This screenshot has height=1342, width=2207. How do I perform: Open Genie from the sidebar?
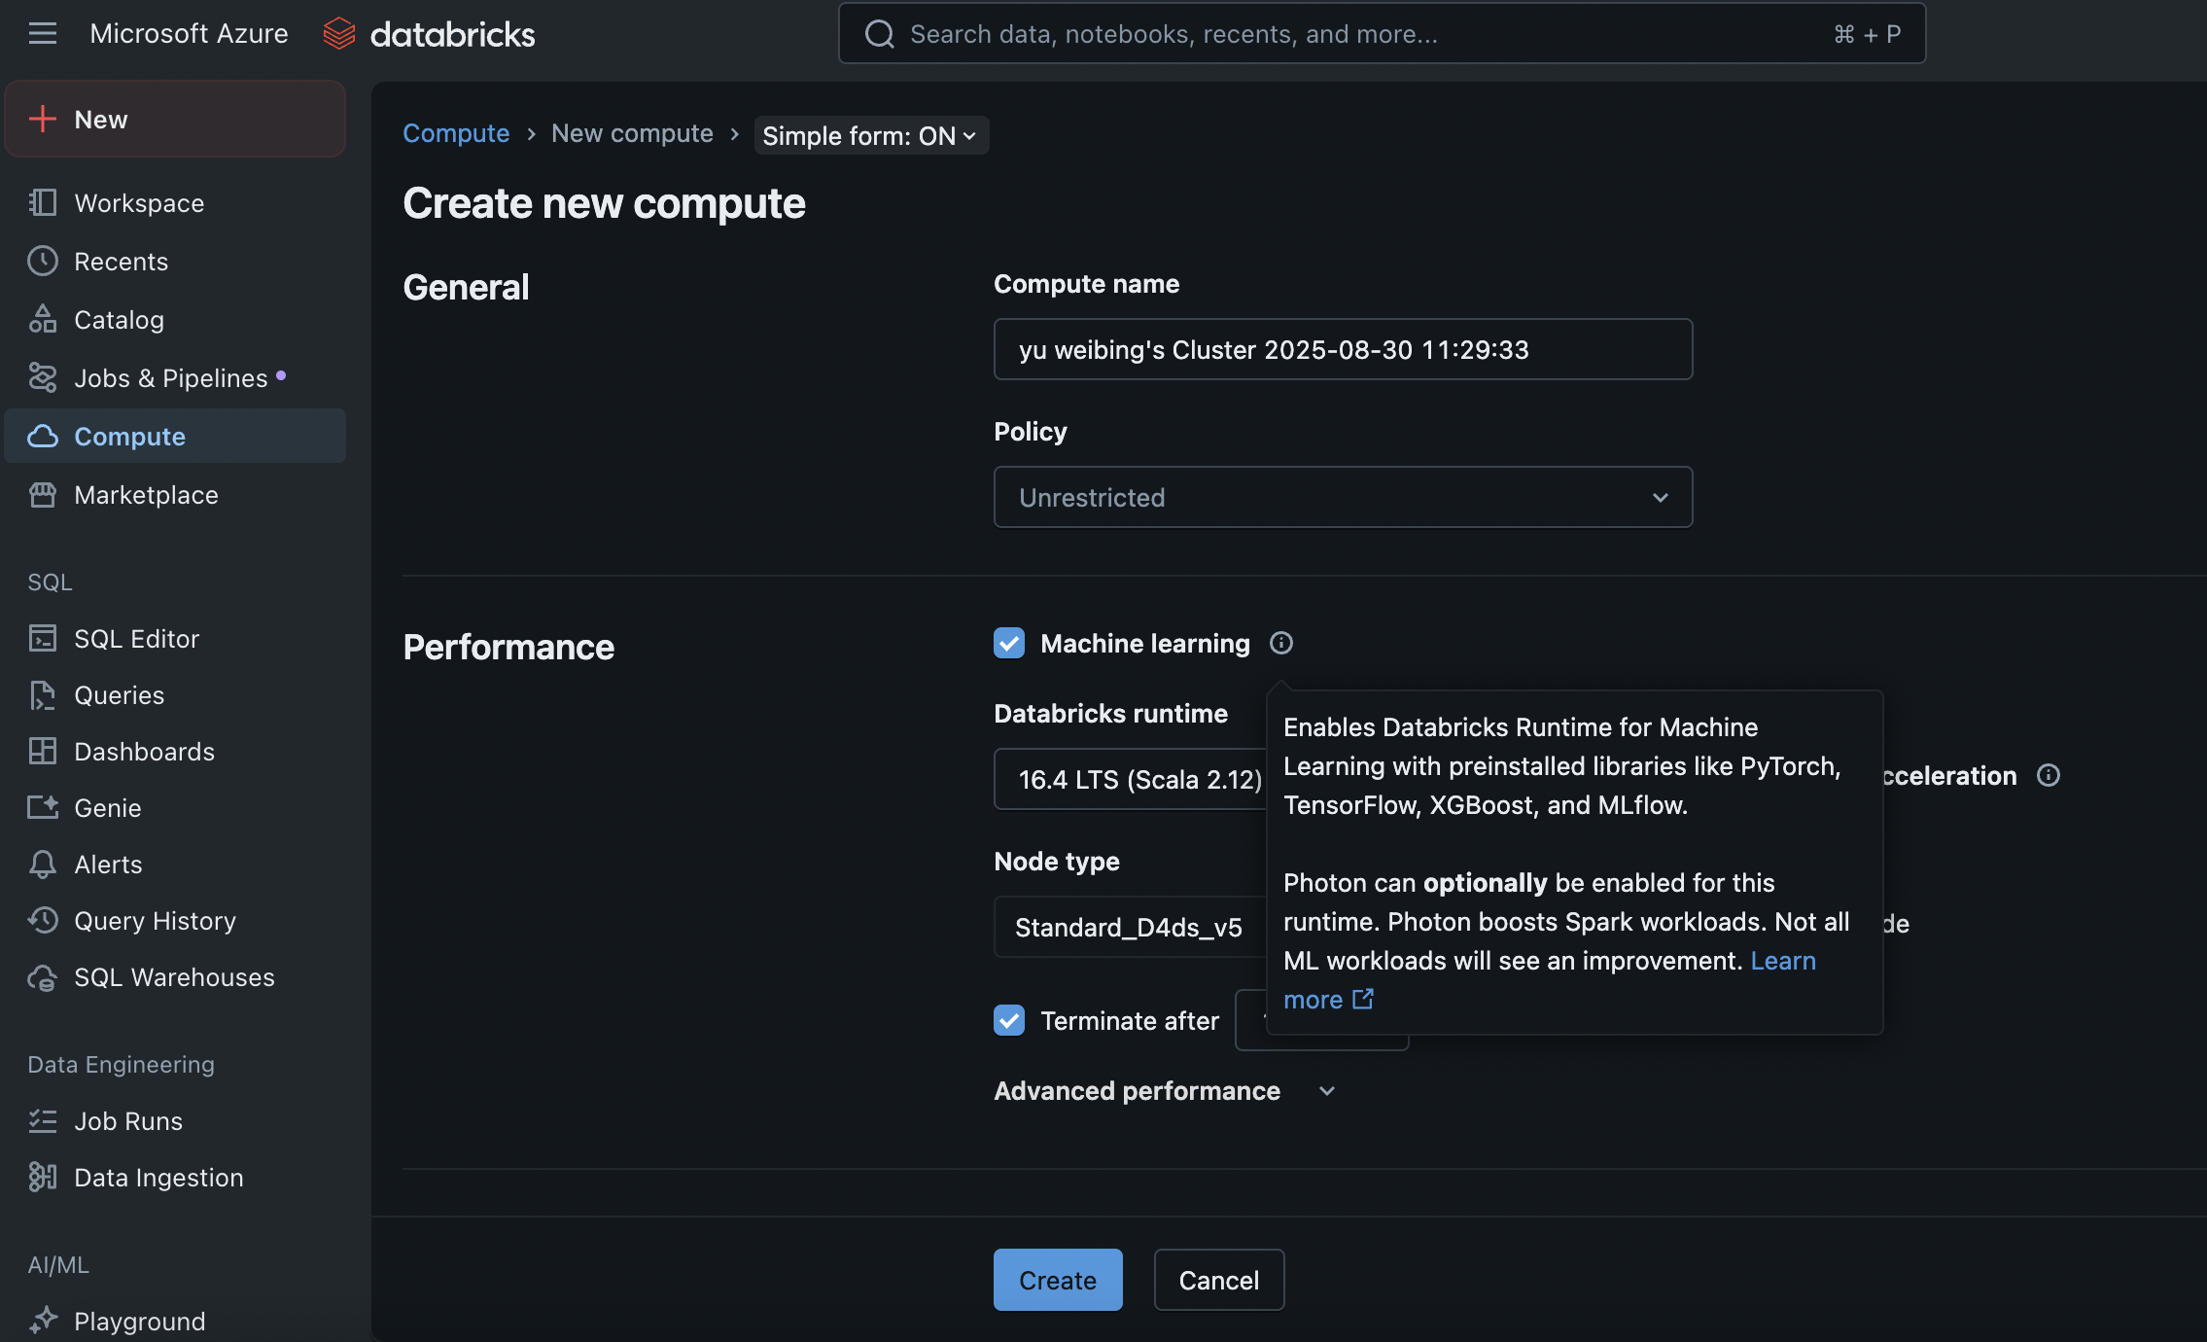coord(175,807)
